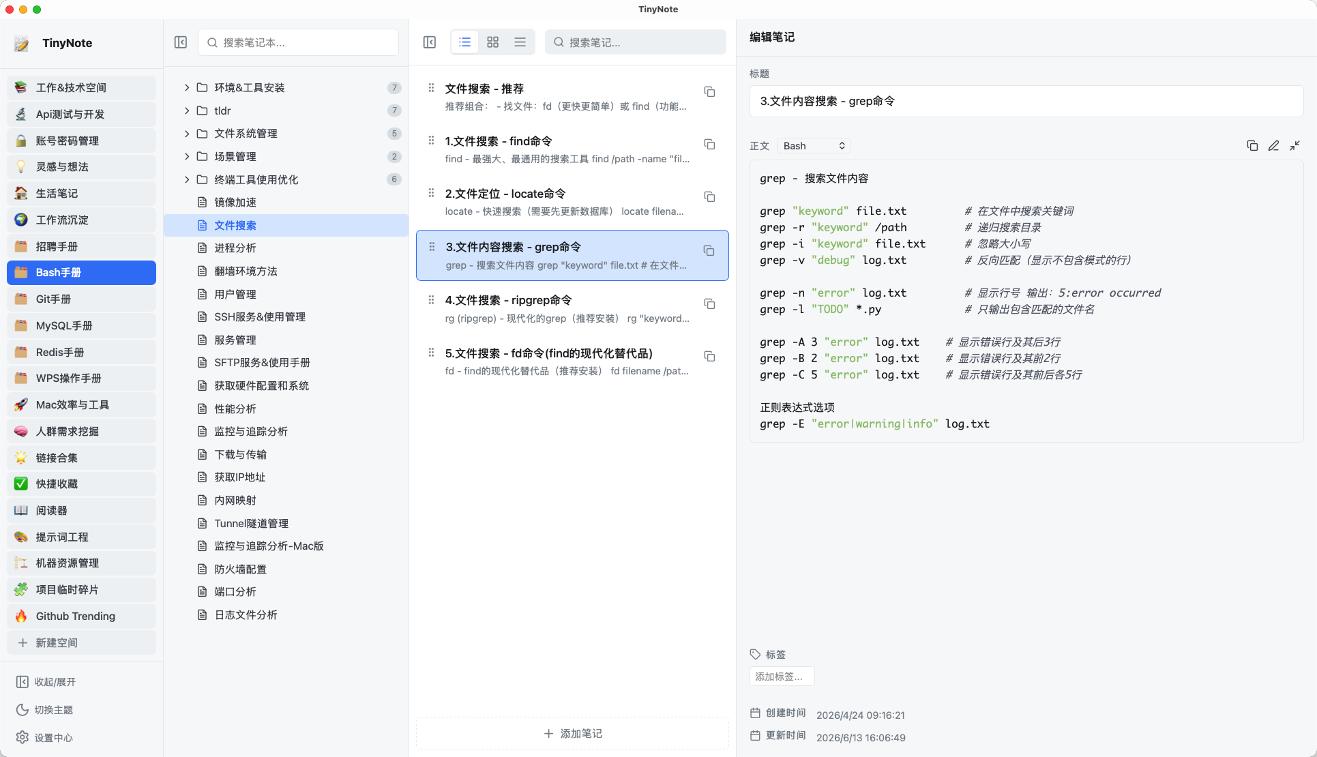Open the Github Trending space
The image size is (1317, 757).
[81, 616]
